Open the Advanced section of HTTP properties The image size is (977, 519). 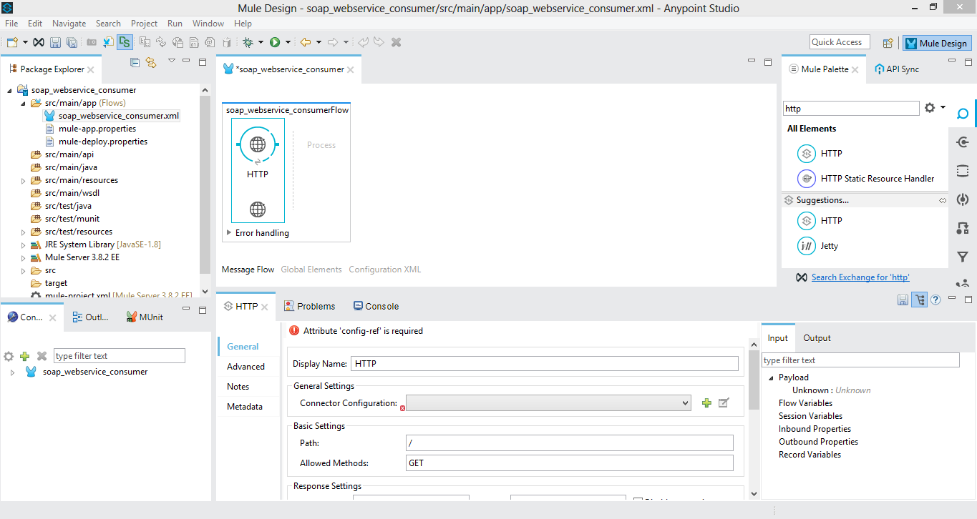click(246, 367)
